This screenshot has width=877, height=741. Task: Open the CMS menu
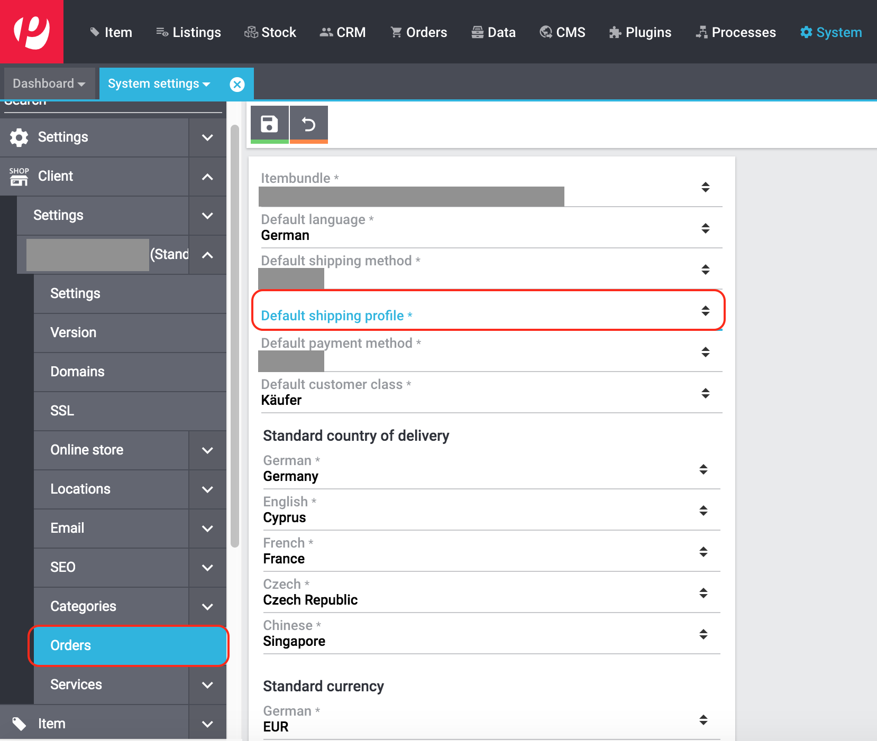562,32
